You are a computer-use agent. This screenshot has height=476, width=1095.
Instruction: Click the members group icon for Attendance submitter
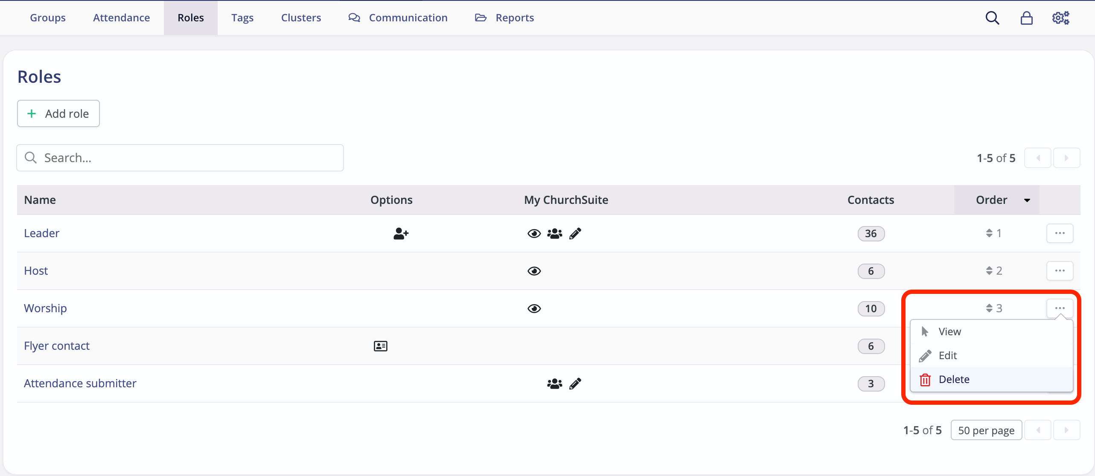coord(554,383)
